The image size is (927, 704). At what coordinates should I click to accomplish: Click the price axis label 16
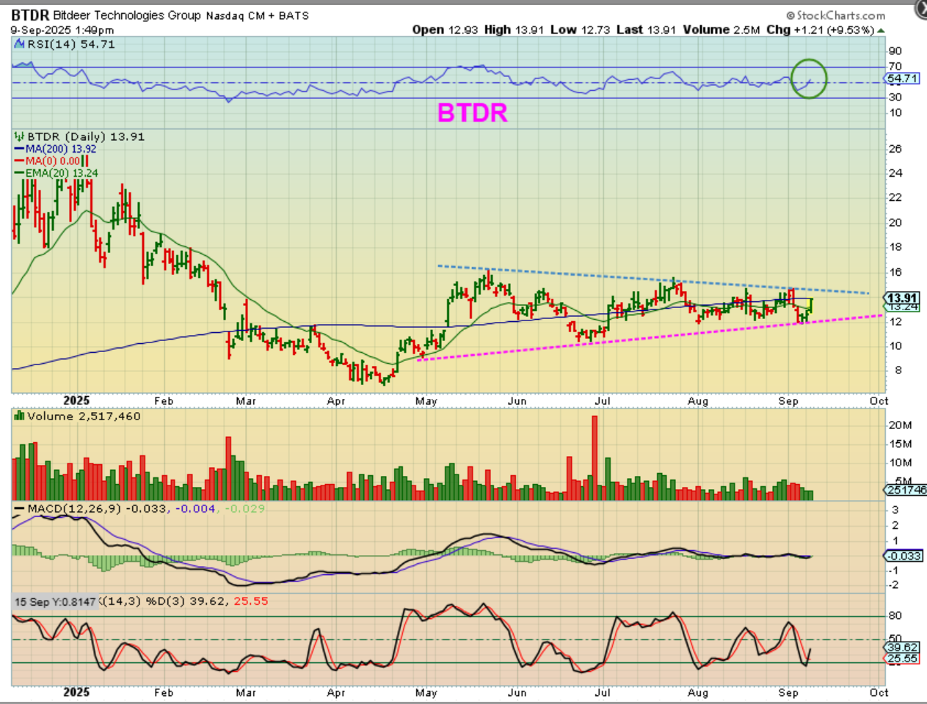(895, 272)
